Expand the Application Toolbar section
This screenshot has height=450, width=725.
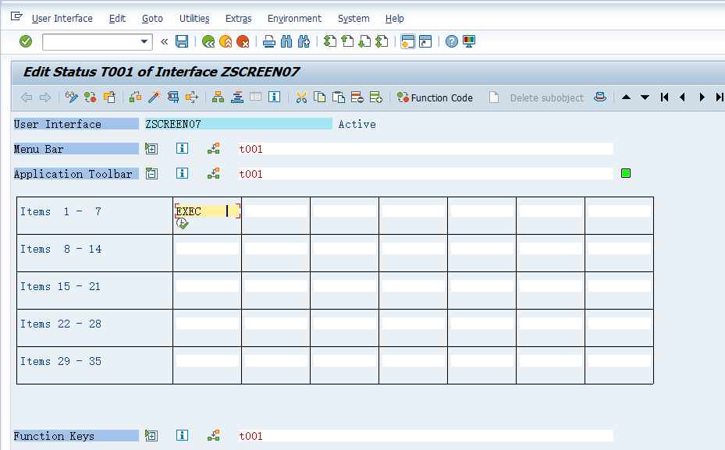(x=151, y=173)
